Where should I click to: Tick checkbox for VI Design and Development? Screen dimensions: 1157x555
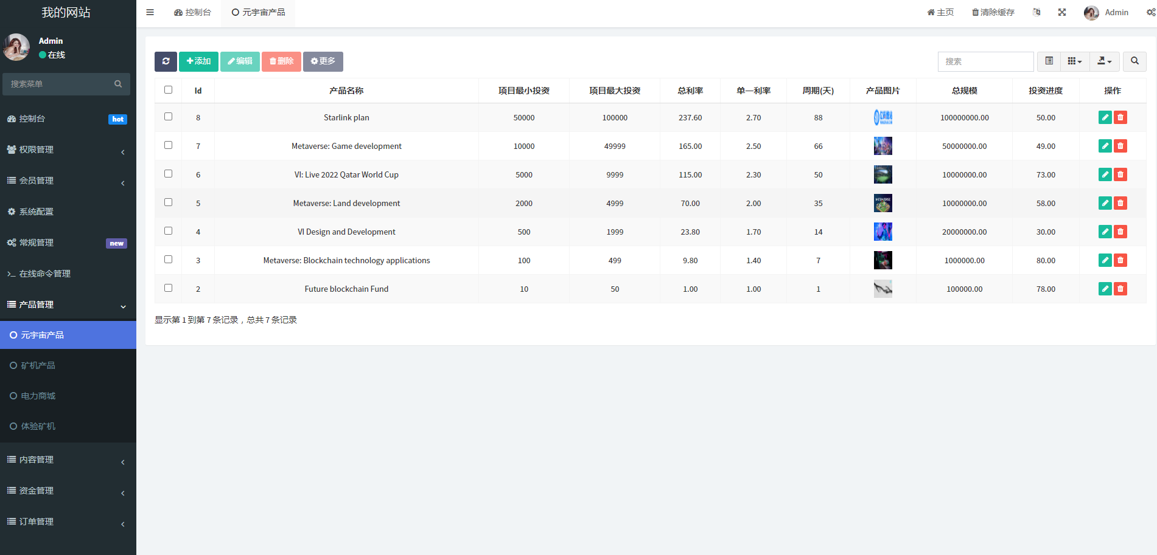169,231
